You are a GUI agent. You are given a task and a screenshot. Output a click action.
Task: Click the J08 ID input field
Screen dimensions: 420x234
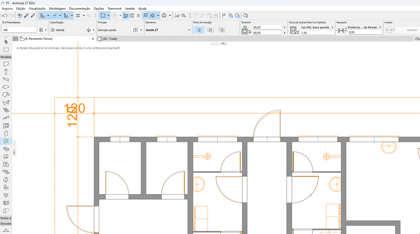tap(19, 30)
